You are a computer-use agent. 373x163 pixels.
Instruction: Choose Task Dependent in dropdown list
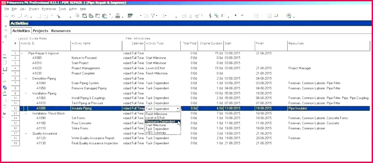[x=163, y=129]
